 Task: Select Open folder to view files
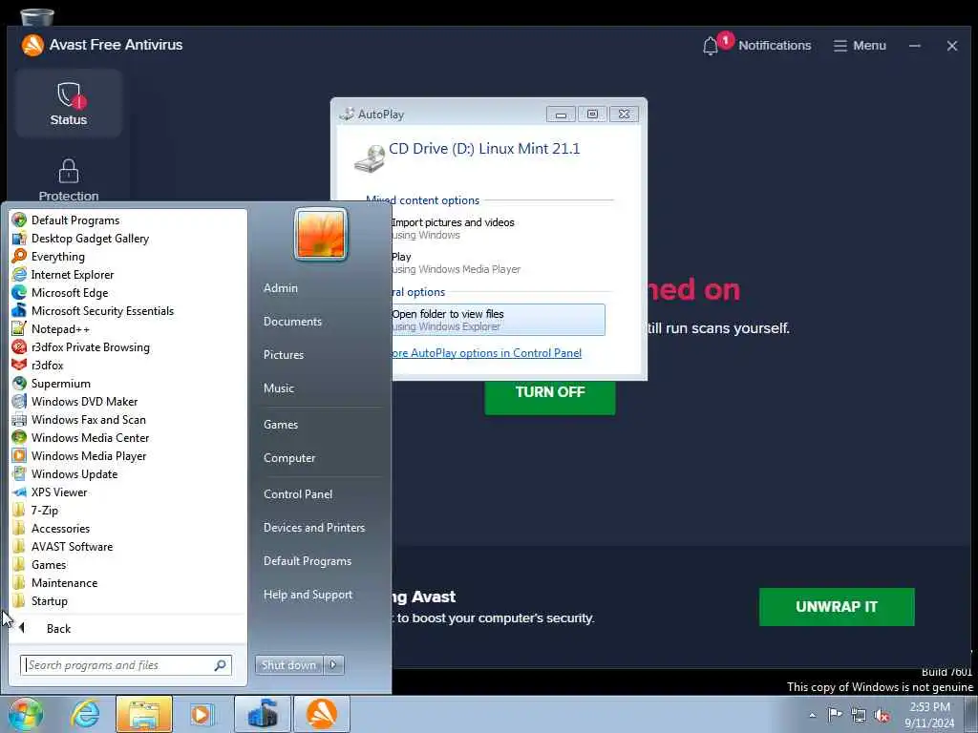[498, 320]
